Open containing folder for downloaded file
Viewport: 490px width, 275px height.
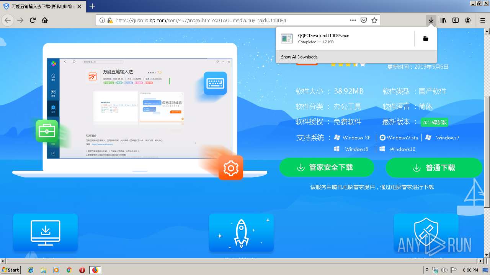pos(425,39)
